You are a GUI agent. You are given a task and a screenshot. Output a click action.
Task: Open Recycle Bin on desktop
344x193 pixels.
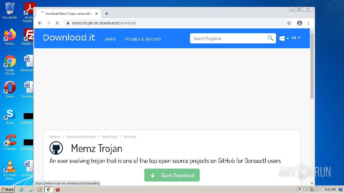(10, 11)
